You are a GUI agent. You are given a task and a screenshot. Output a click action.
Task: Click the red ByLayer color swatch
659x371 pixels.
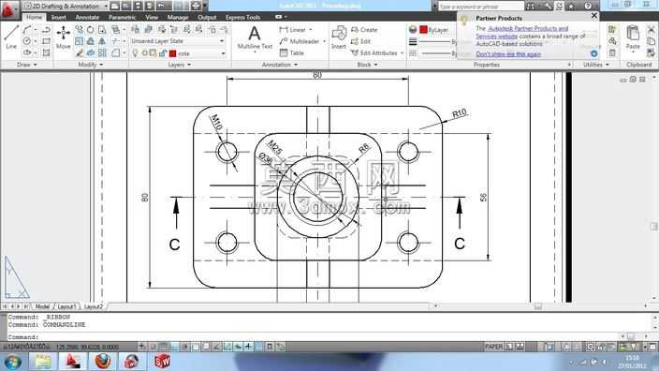point(423,29)
